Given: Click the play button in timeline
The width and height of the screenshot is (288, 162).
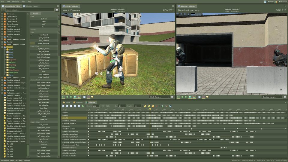Looking at the screenshot, I should 71,106.
